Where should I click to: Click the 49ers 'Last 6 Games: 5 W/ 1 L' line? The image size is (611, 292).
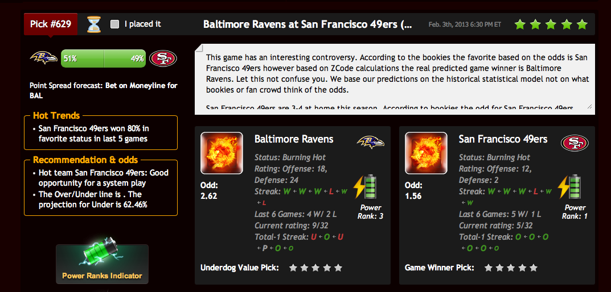500,214
